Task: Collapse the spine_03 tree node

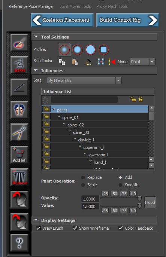Action: [x=69, y=132]
